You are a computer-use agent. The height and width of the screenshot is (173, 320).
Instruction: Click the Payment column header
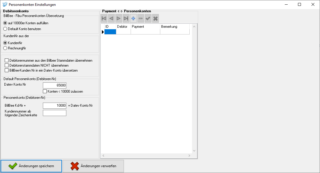click(145, 27)
